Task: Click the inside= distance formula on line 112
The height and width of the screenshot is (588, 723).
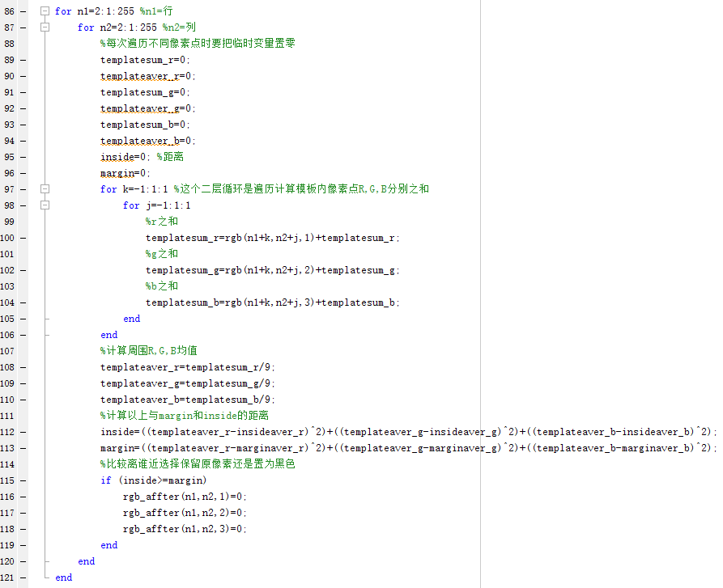Action: 409,432
